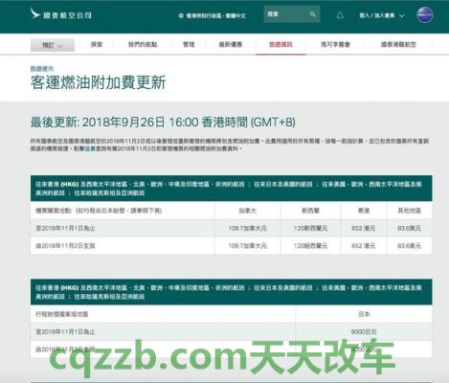Click Canadian dollar value in the until-Nov-1 row
The width and height of the screenshot is (449, 383).
tap(248, 228)
